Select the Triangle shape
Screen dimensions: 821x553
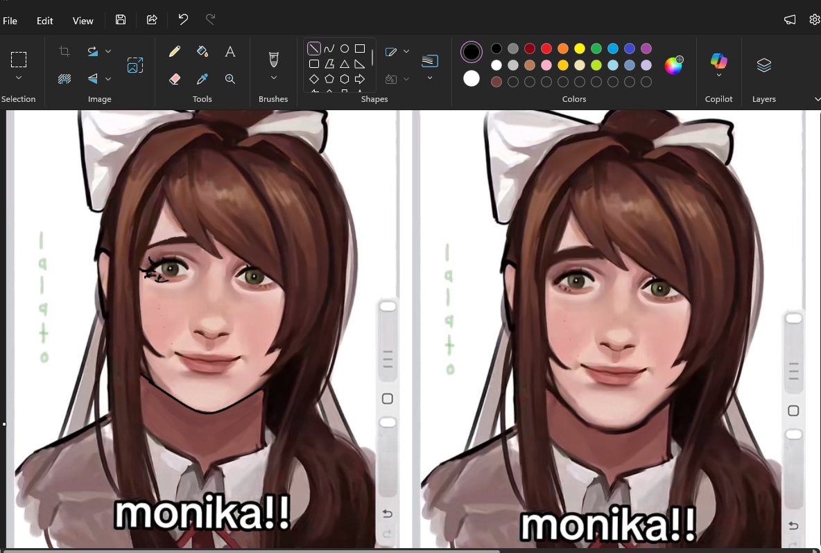click(345, 64)
